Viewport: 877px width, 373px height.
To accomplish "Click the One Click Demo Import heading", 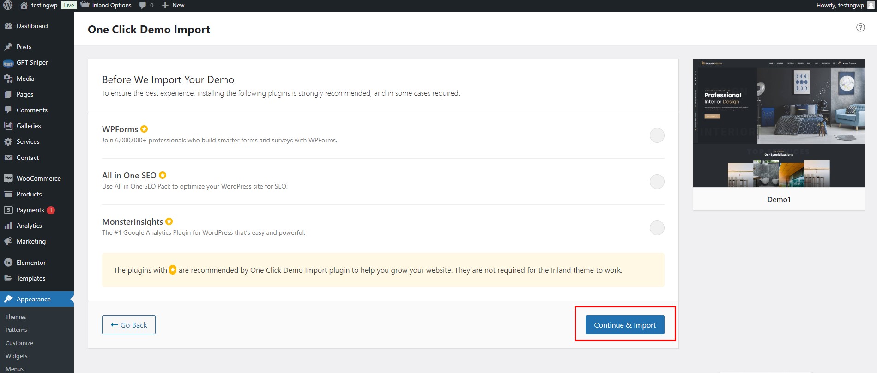I will coord(149,30).
